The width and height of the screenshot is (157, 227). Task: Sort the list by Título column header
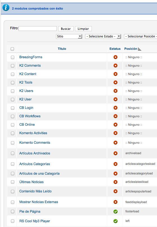62,49
